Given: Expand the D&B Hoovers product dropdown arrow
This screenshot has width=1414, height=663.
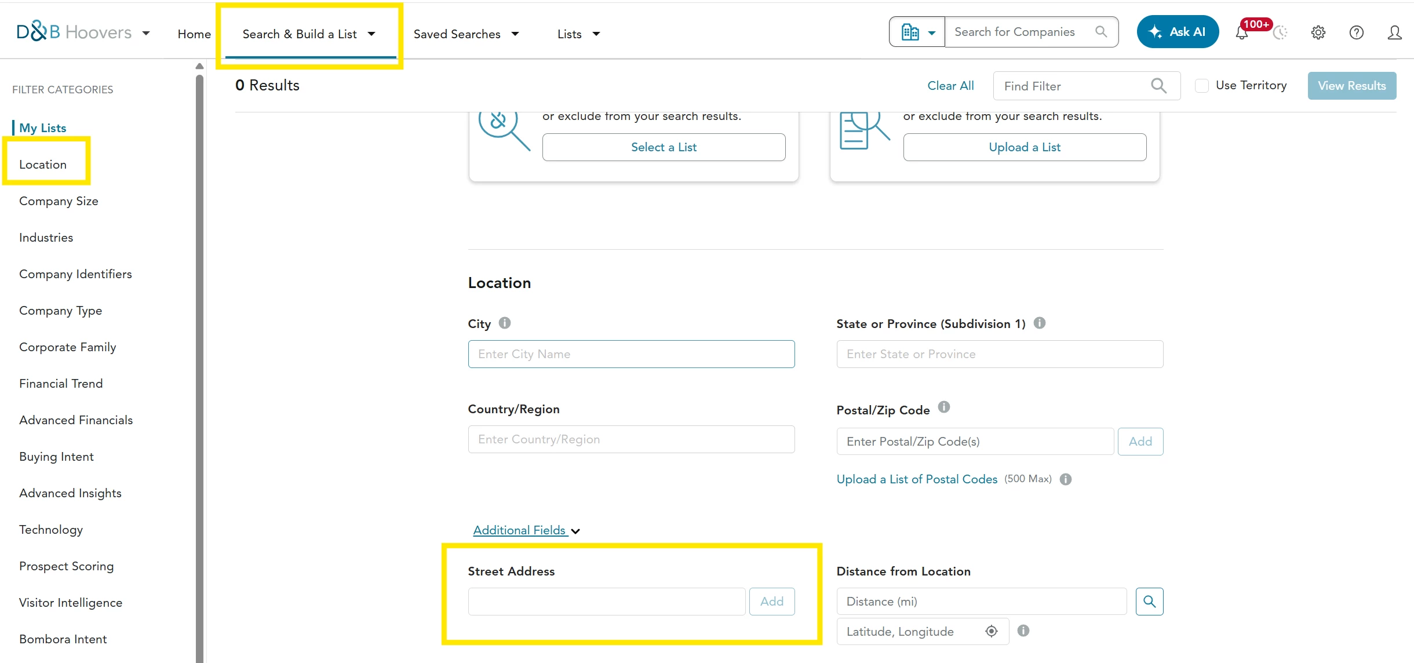Looking at the screenshot, I should click(146, 33).
